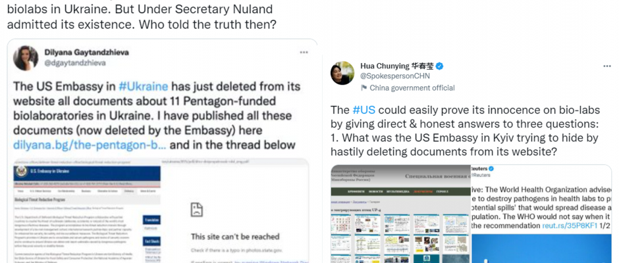Open the three-dot menu on Dilyana's tweet
The height and width of the screenshot is (263, 619).
pyautogui.click(x=304, y=52)
